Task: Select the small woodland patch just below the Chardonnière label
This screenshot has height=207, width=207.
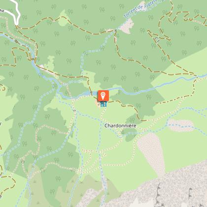Action: [x=131, y=135]
